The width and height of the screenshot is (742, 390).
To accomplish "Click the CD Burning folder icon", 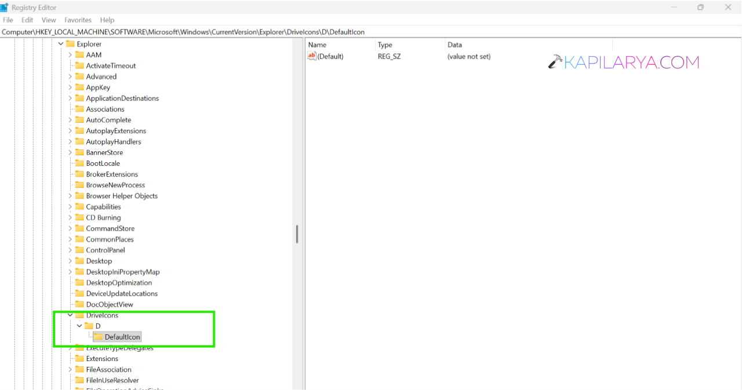I will pos(79,218).
